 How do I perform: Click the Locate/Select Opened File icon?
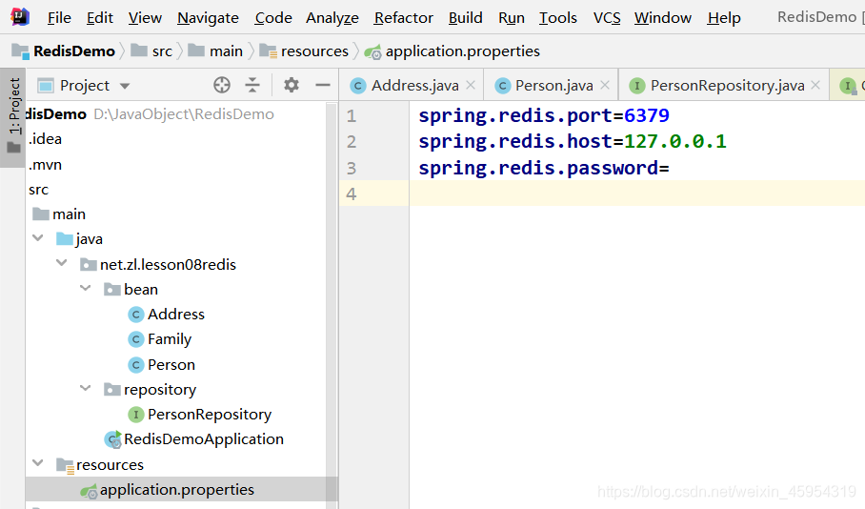[x=222, y=85]
